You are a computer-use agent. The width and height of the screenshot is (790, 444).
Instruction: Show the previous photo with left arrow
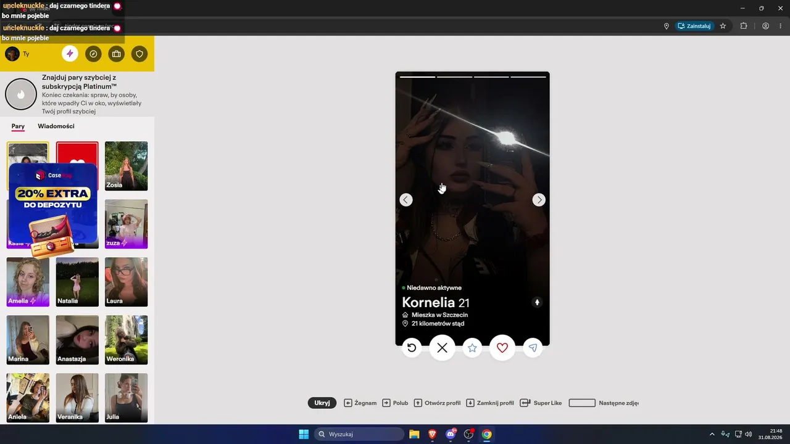coord(406,200)
